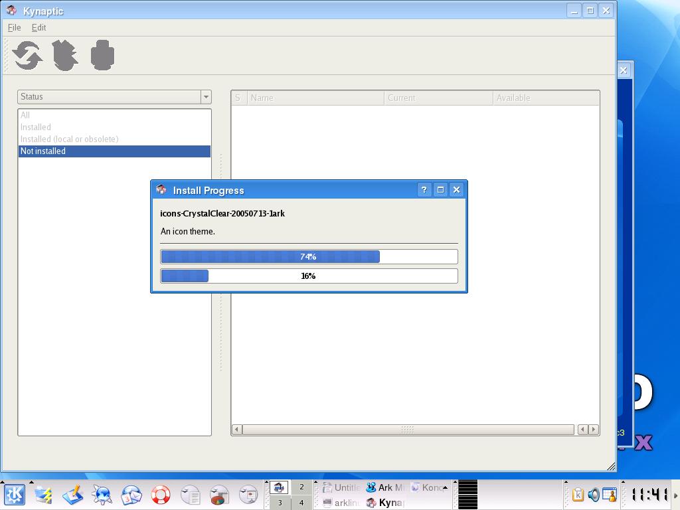
Task: Click the icons-CrystalClear package name text
Action: pyautogui.click(x=222, y=213)
